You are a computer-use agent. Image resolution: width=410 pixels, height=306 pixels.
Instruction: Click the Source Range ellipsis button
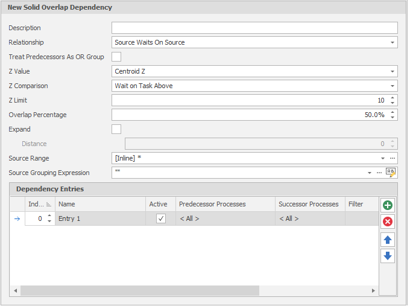click(392, 158)
